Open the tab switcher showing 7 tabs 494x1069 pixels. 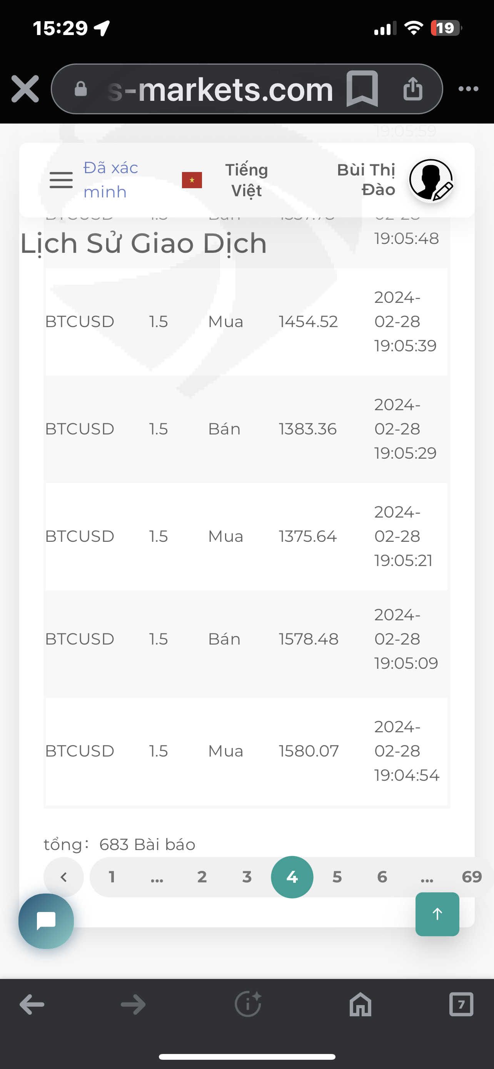461,1005
